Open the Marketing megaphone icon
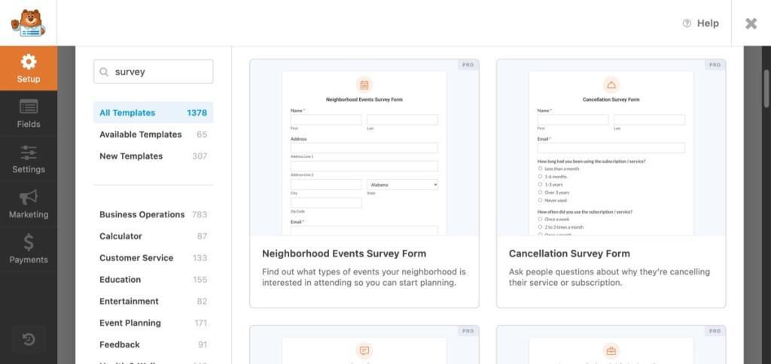This screenshot has height=364, width=771. click(29, 198)
